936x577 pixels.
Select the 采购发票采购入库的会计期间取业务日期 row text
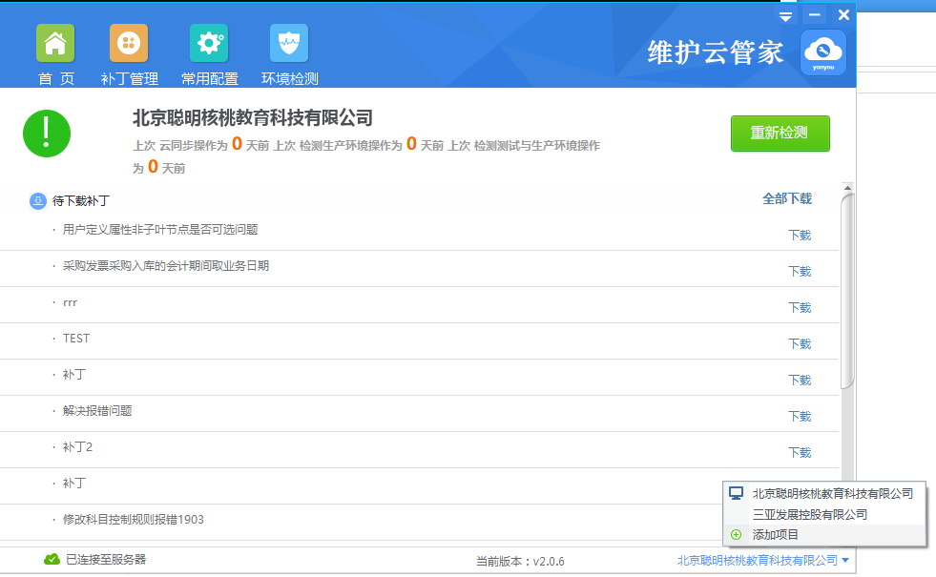165,265
